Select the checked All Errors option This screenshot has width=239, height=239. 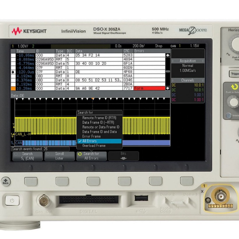tap(99, 141)
